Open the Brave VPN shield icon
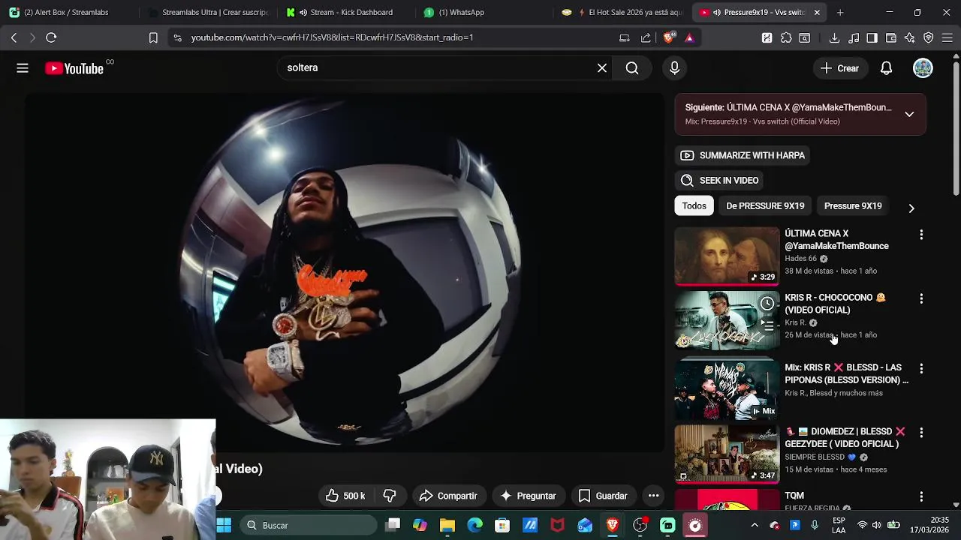Screen dimensions: 961x540 click(x=929, y=37)
